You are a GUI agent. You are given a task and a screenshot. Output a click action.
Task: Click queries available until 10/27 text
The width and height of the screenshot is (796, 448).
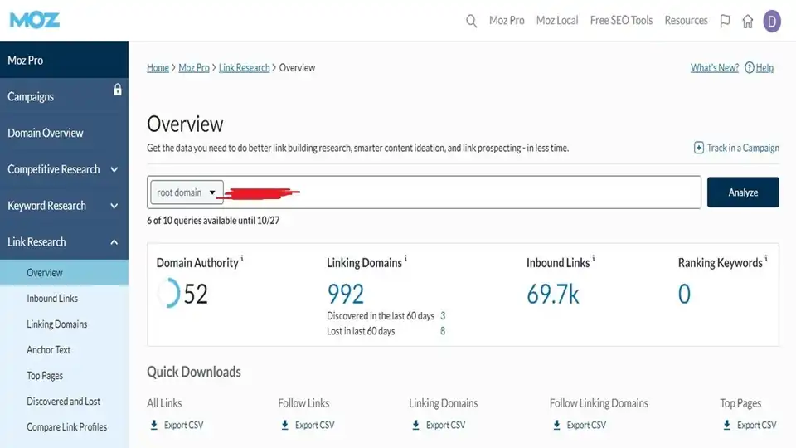(213, 221)
